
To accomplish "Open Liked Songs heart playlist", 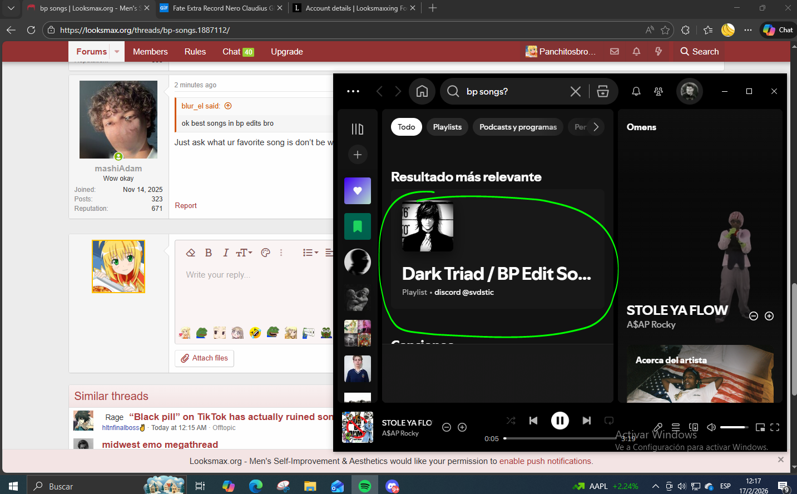I will [358, 191].
